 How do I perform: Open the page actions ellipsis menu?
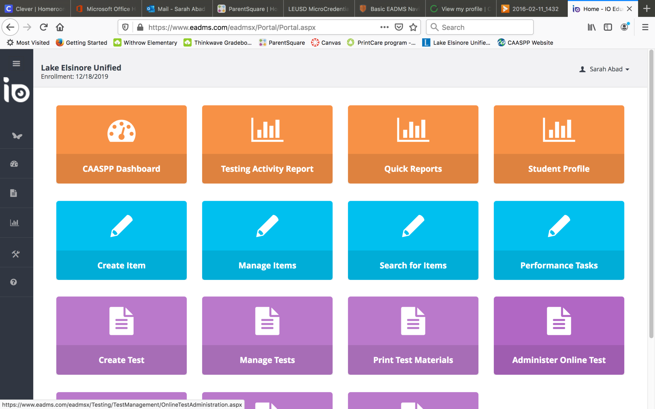click(x=384, y=27)
